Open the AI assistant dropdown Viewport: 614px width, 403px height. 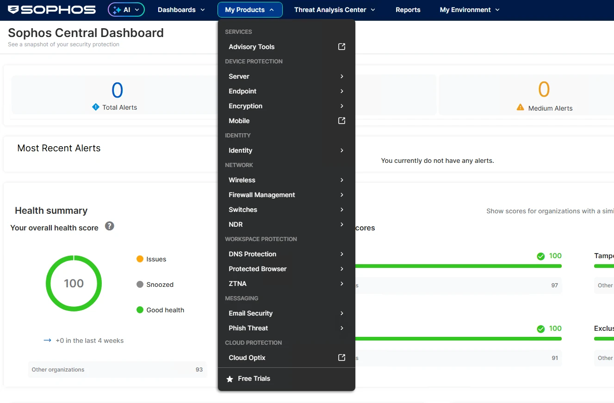pos(126,10)
